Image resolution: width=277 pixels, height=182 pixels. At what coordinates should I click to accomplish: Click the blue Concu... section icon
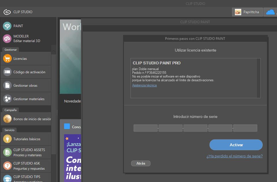click(x=67, y=126)
